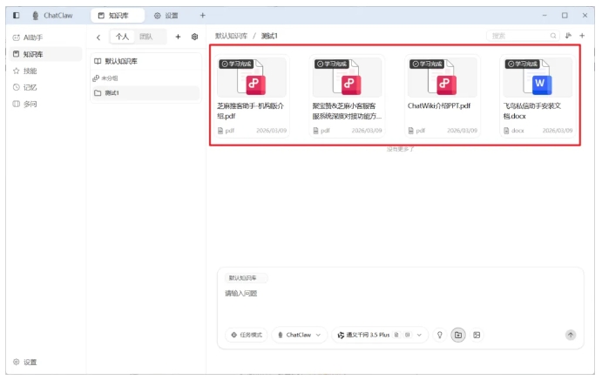Viewport: 602px width, 380px height.
Task: Open 飞鸟私信助手安装文档.docx thumbnail
Action: pos(538,78)
